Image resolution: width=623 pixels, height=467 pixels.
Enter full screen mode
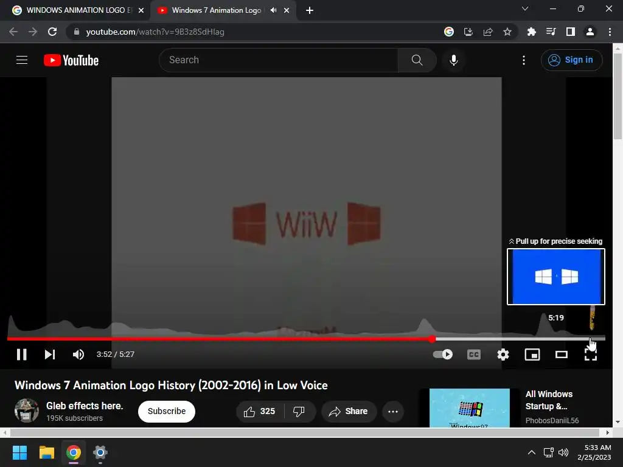click(591, 355)
